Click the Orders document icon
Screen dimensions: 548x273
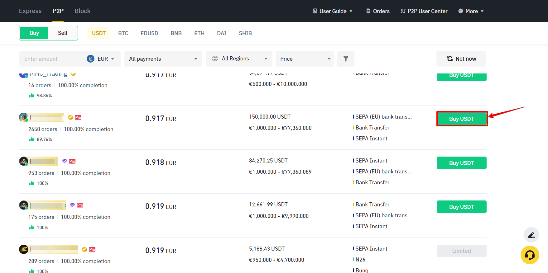tap(368, 11)
